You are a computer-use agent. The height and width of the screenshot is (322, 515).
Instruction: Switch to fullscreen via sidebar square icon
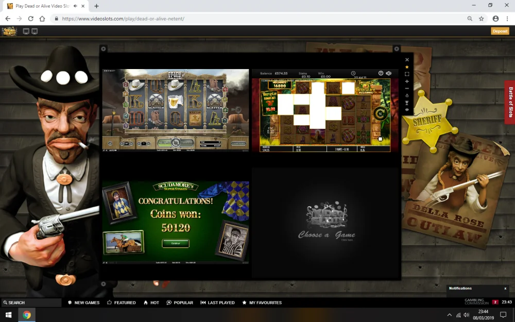[407, 74]
